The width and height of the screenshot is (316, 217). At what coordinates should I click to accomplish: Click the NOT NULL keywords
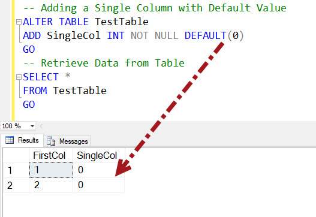pos(155,35)
